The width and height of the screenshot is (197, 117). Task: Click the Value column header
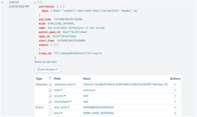(86, 78)
